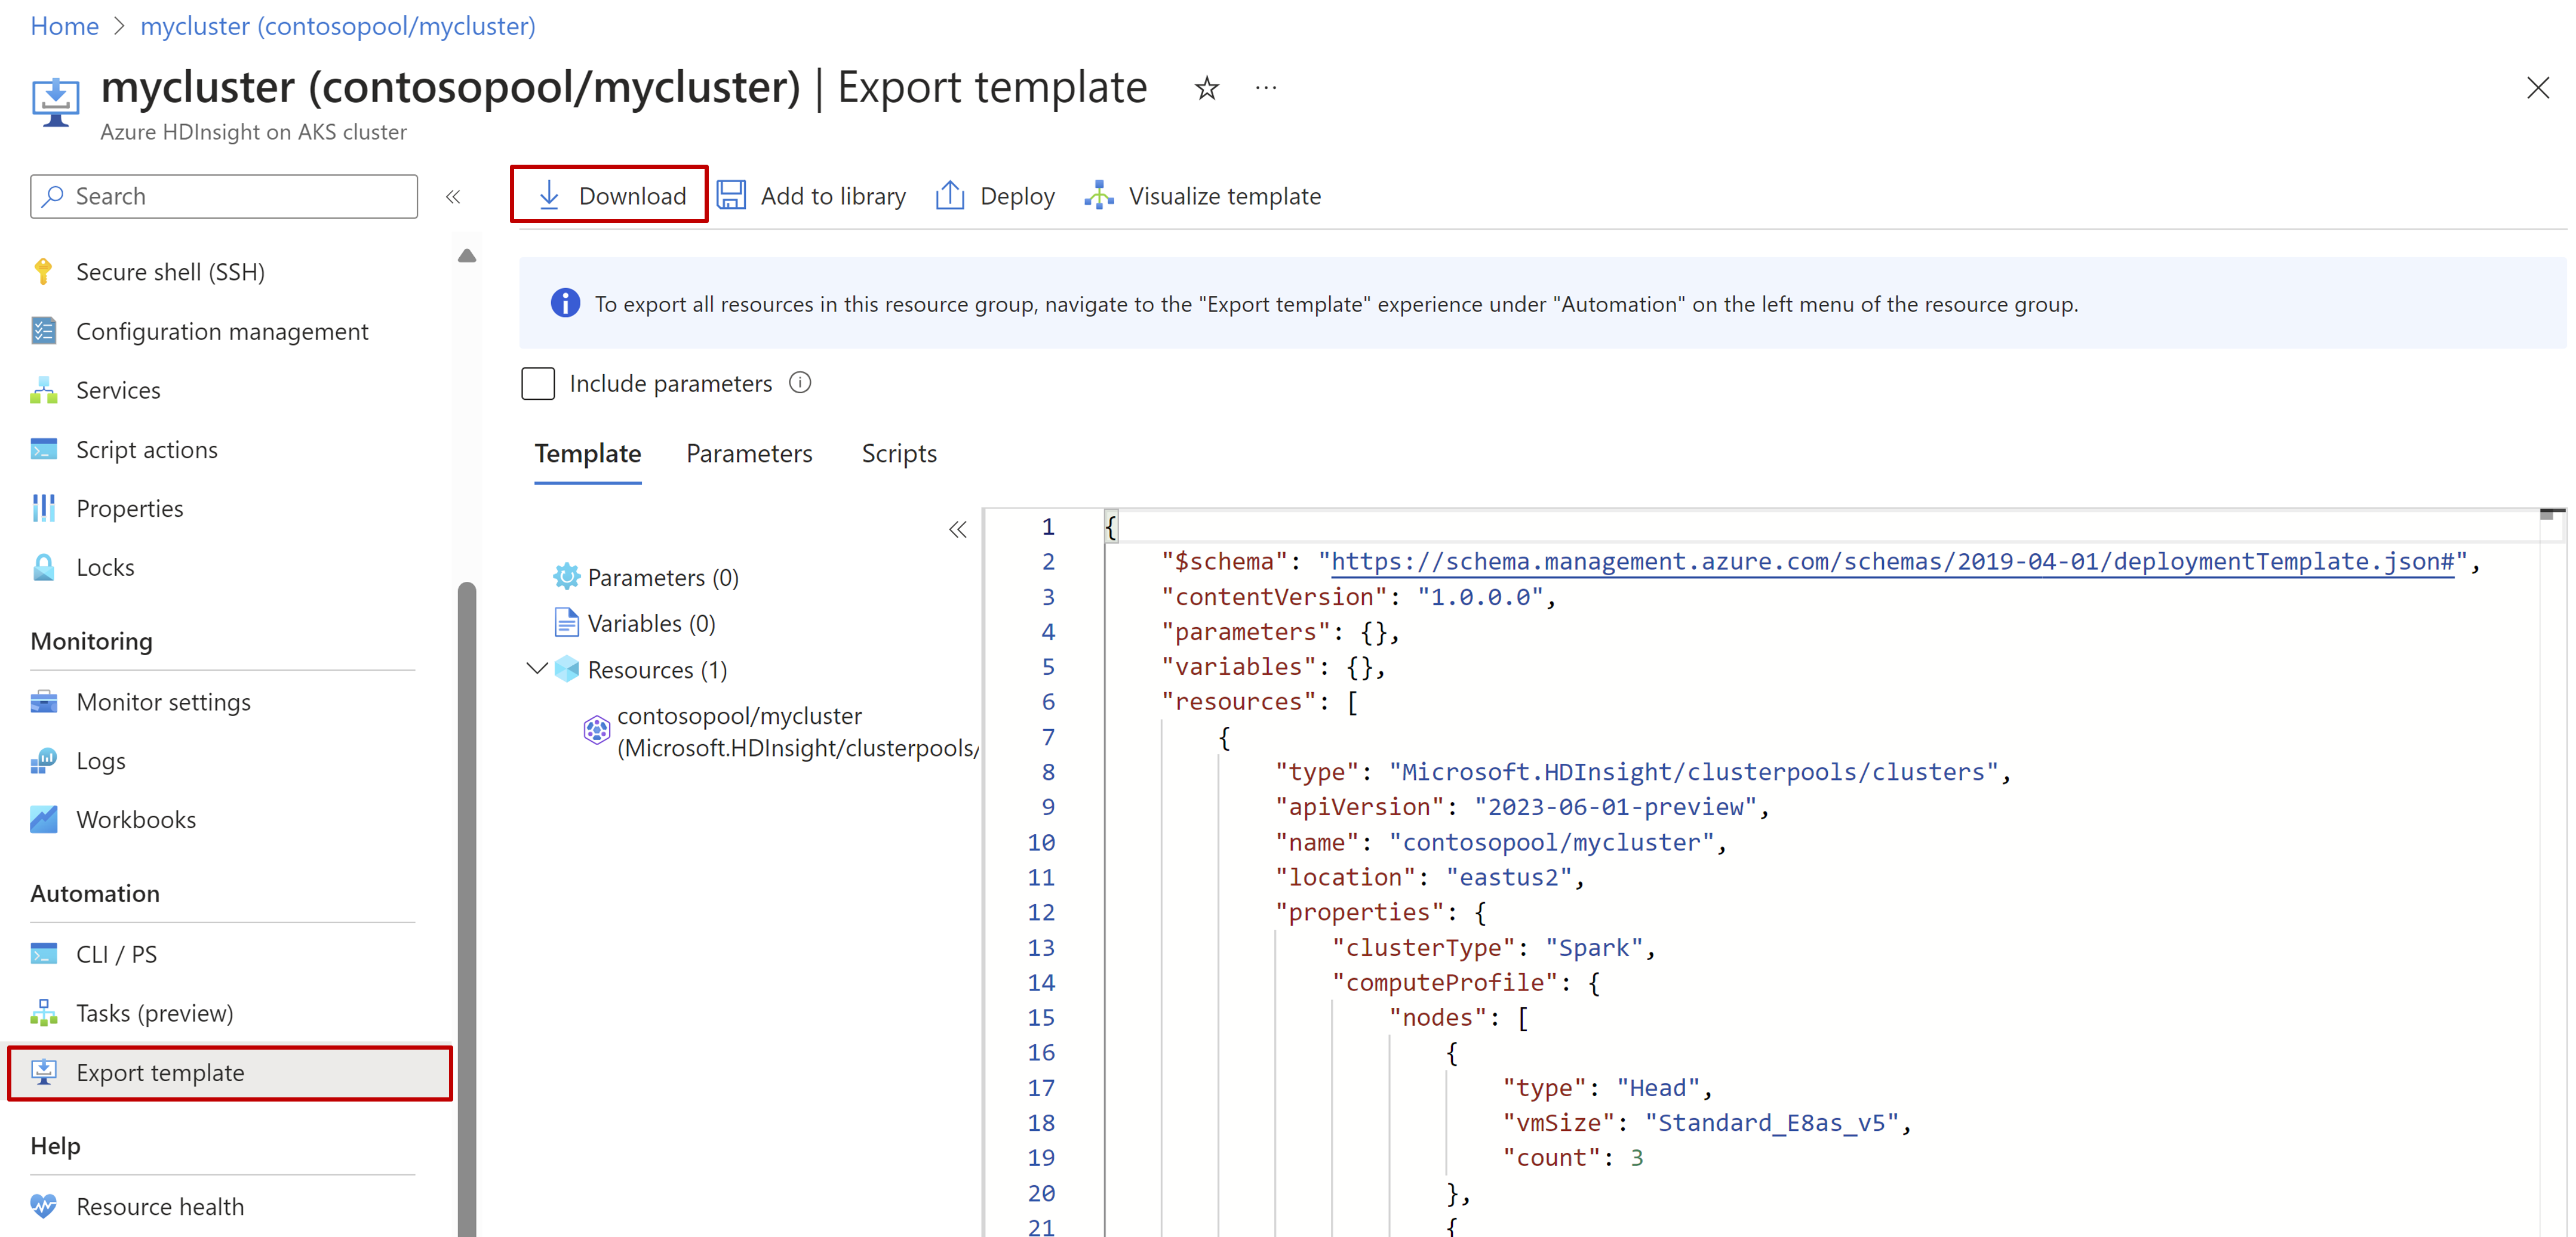
Task: Open Secure shell (SSH) key icon
Action: click(43, 272)
